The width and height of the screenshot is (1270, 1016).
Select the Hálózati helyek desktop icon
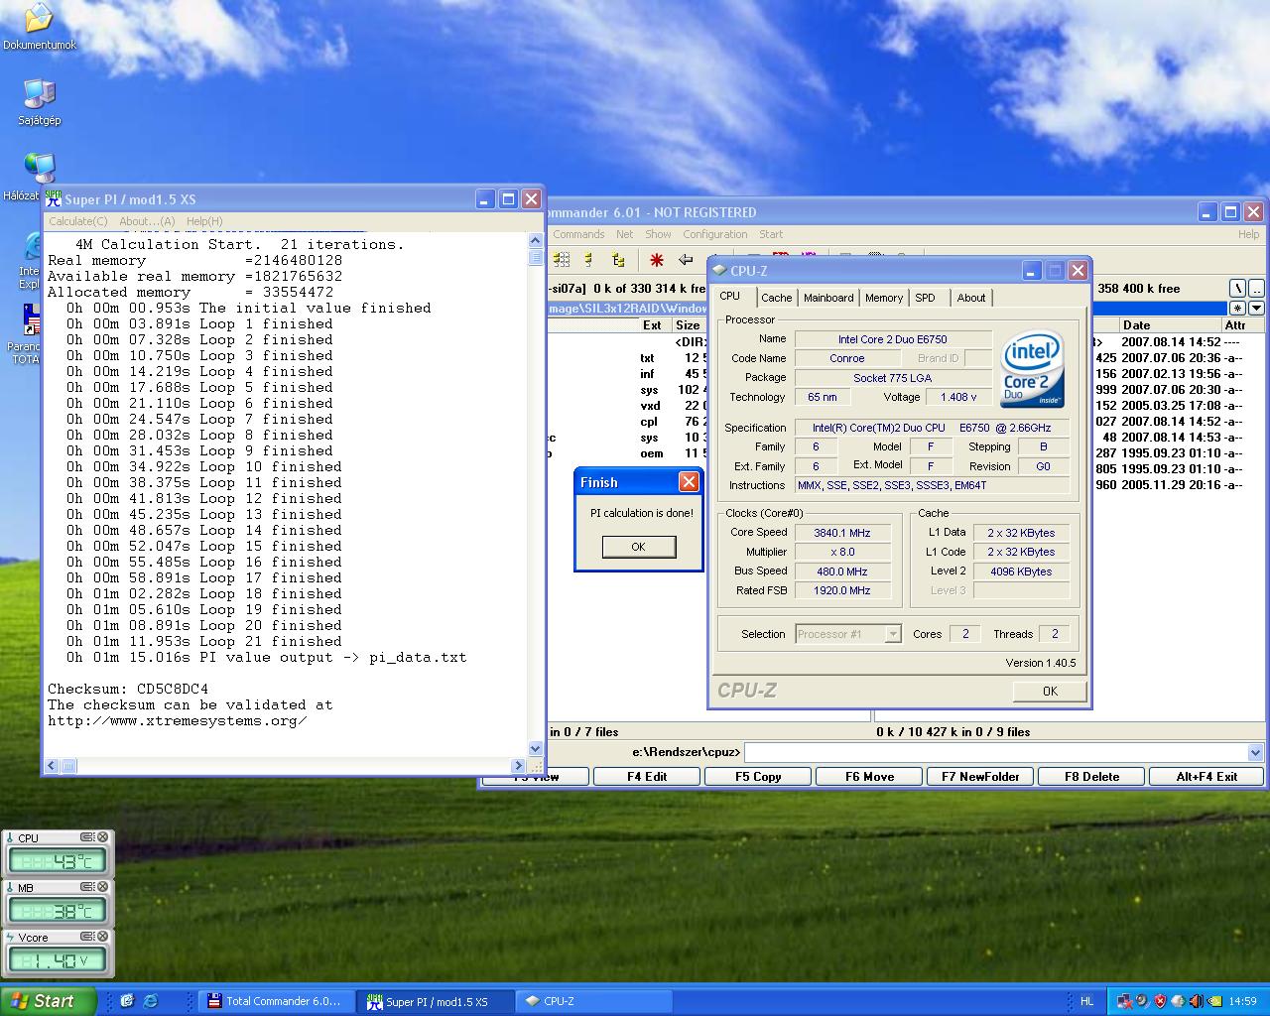pos(38,177)
